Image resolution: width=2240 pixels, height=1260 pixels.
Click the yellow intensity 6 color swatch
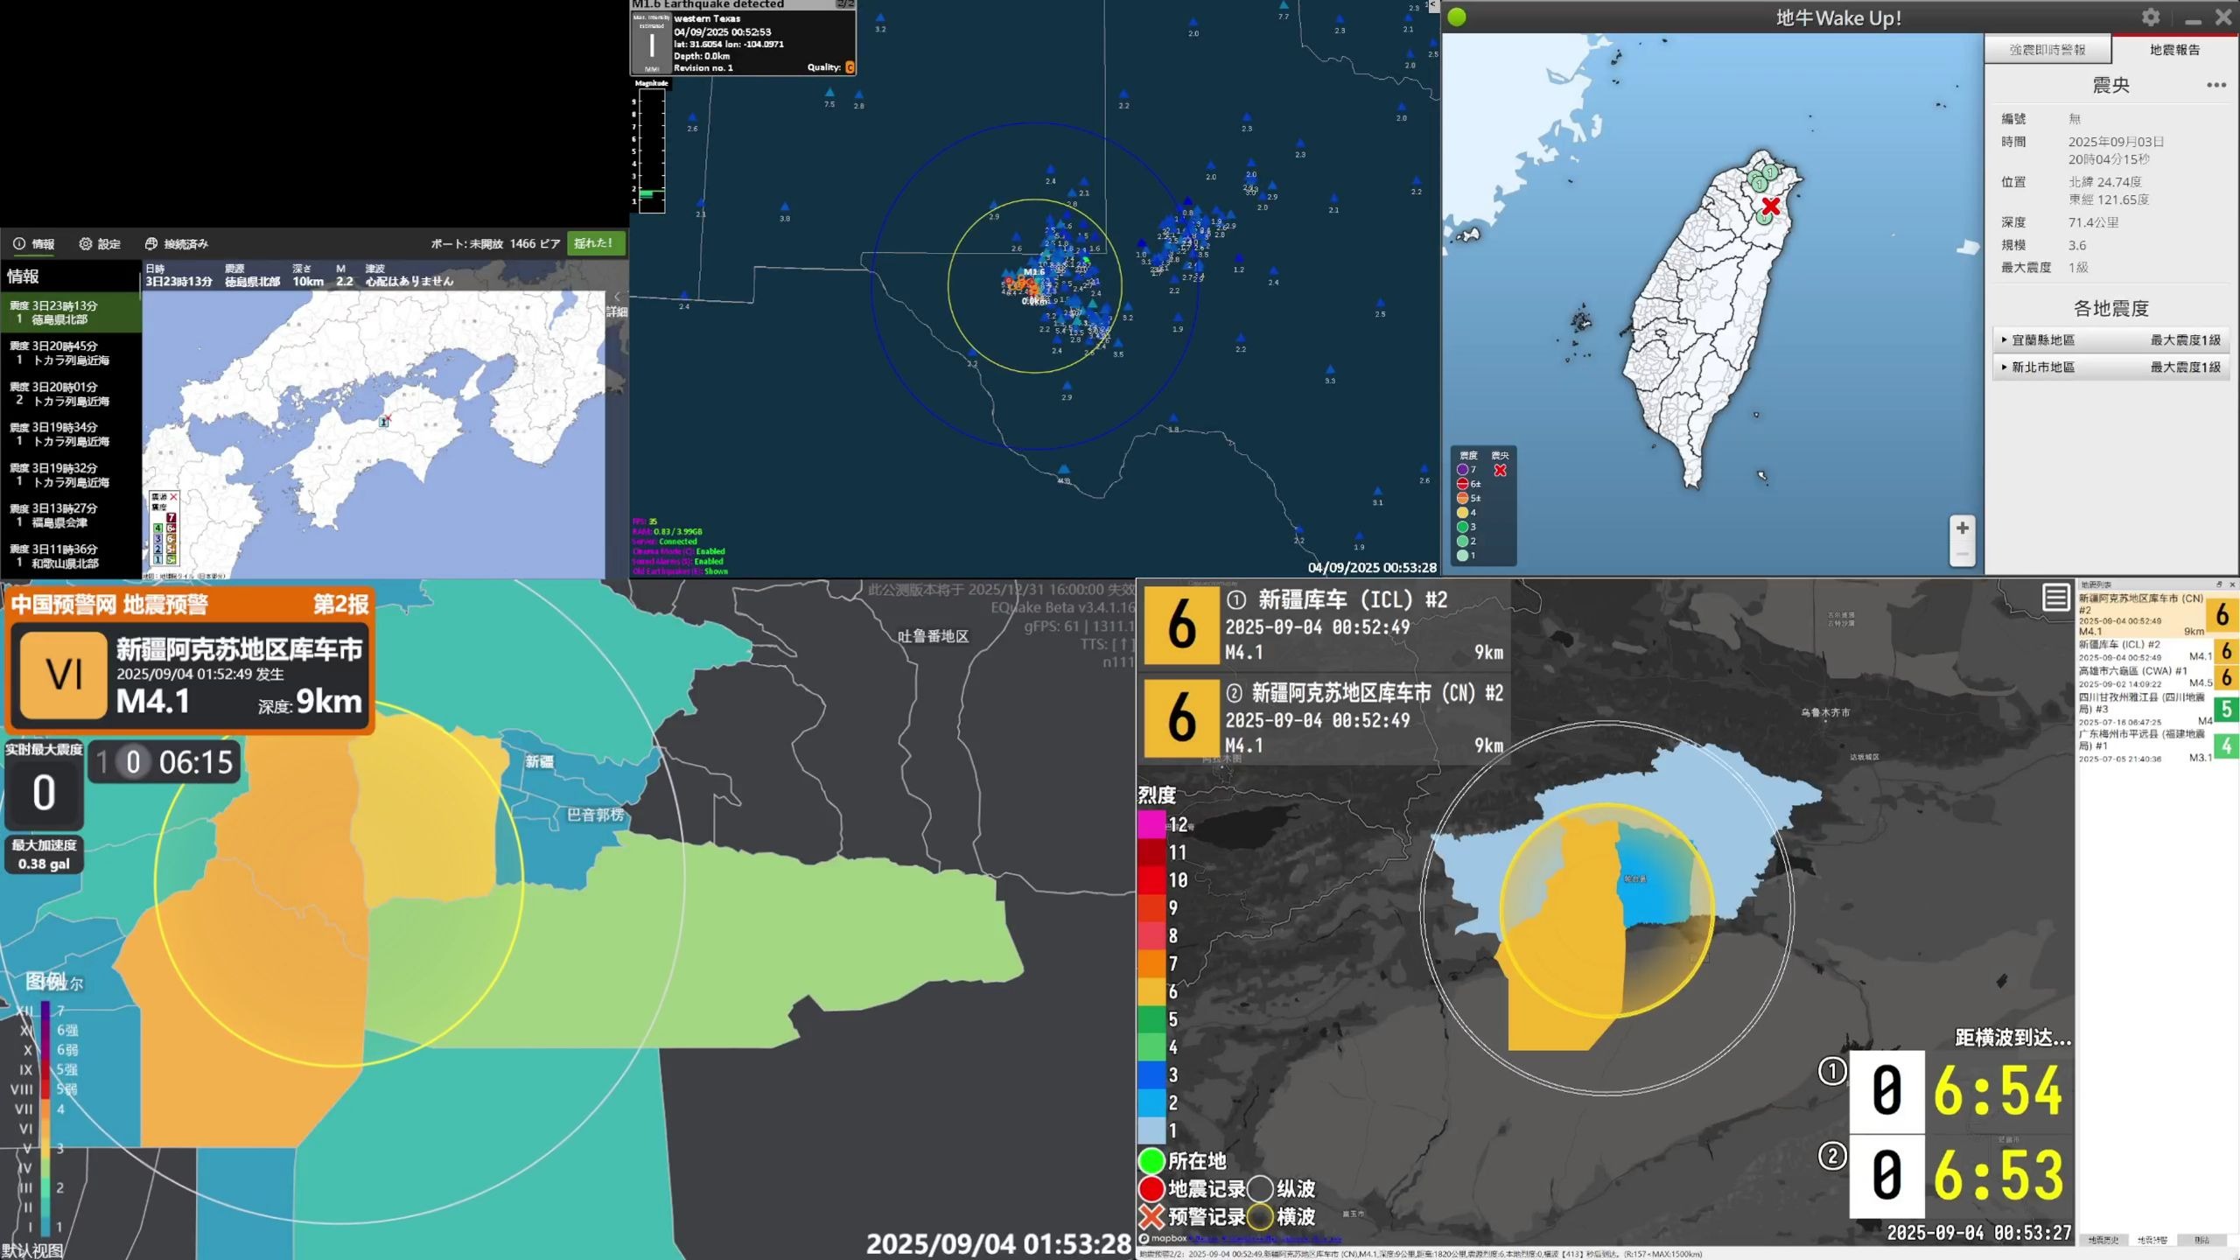click(1151, 991)
